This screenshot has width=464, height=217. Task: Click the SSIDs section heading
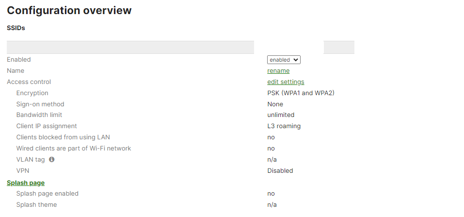click(x=16, y=28)
